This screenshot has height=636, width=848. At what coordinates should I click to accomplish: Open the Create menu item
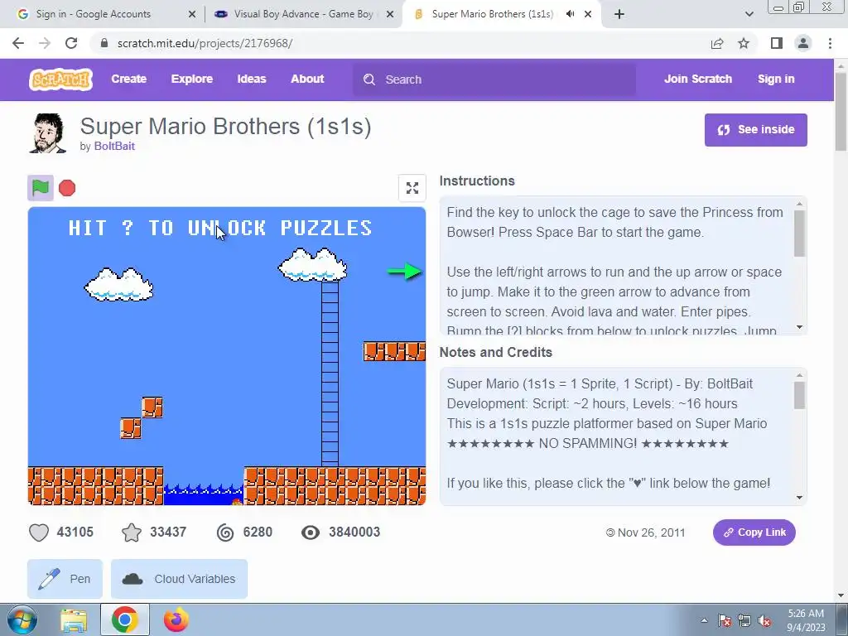pyautogui.click(x=128, y=79)
